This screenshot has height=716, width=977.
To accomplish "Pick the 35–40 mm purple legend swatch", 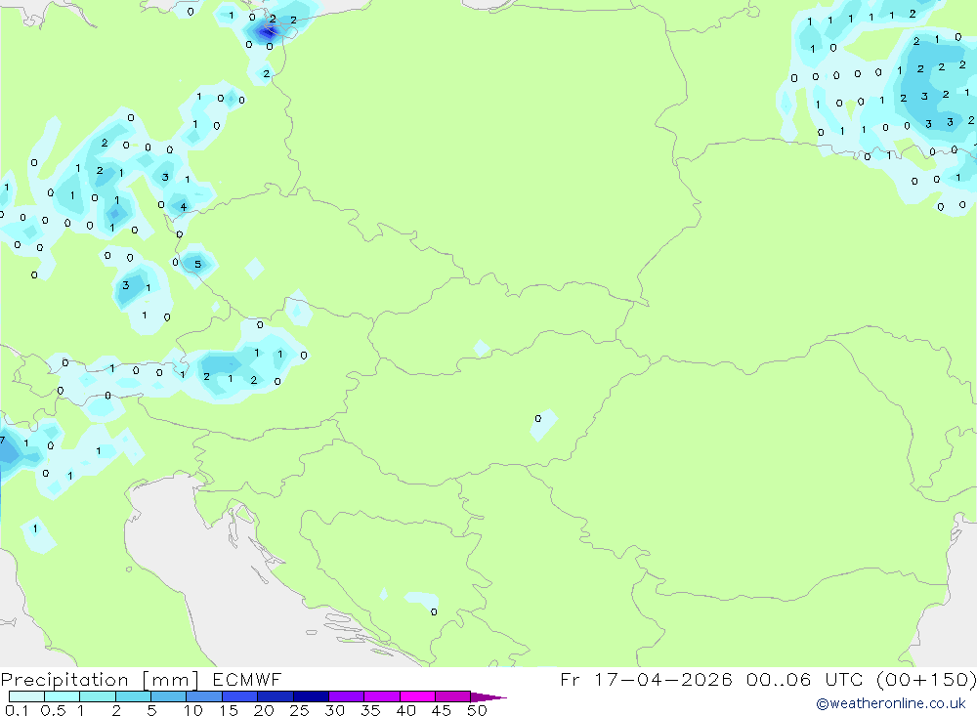I will click(x=381, y=696).
